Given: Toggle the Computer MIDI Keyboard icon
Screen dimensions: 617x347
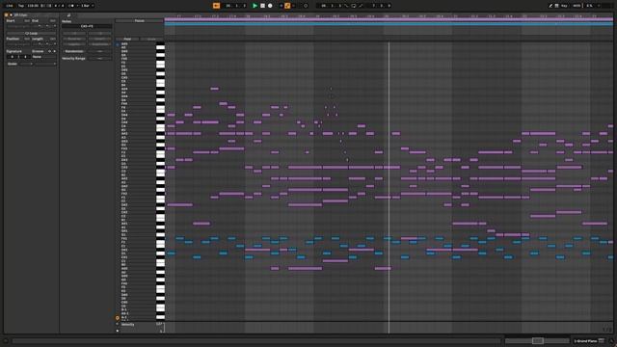Looking at the screenshot, I should click(x=557, y=6).
